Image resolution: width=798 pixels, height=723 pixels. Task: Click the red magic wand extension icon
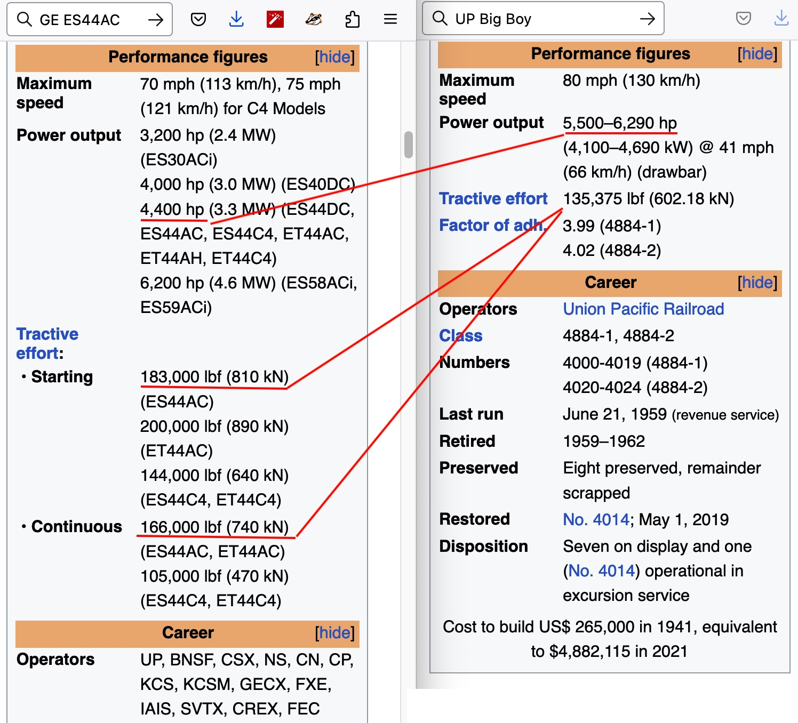(275, 20)
